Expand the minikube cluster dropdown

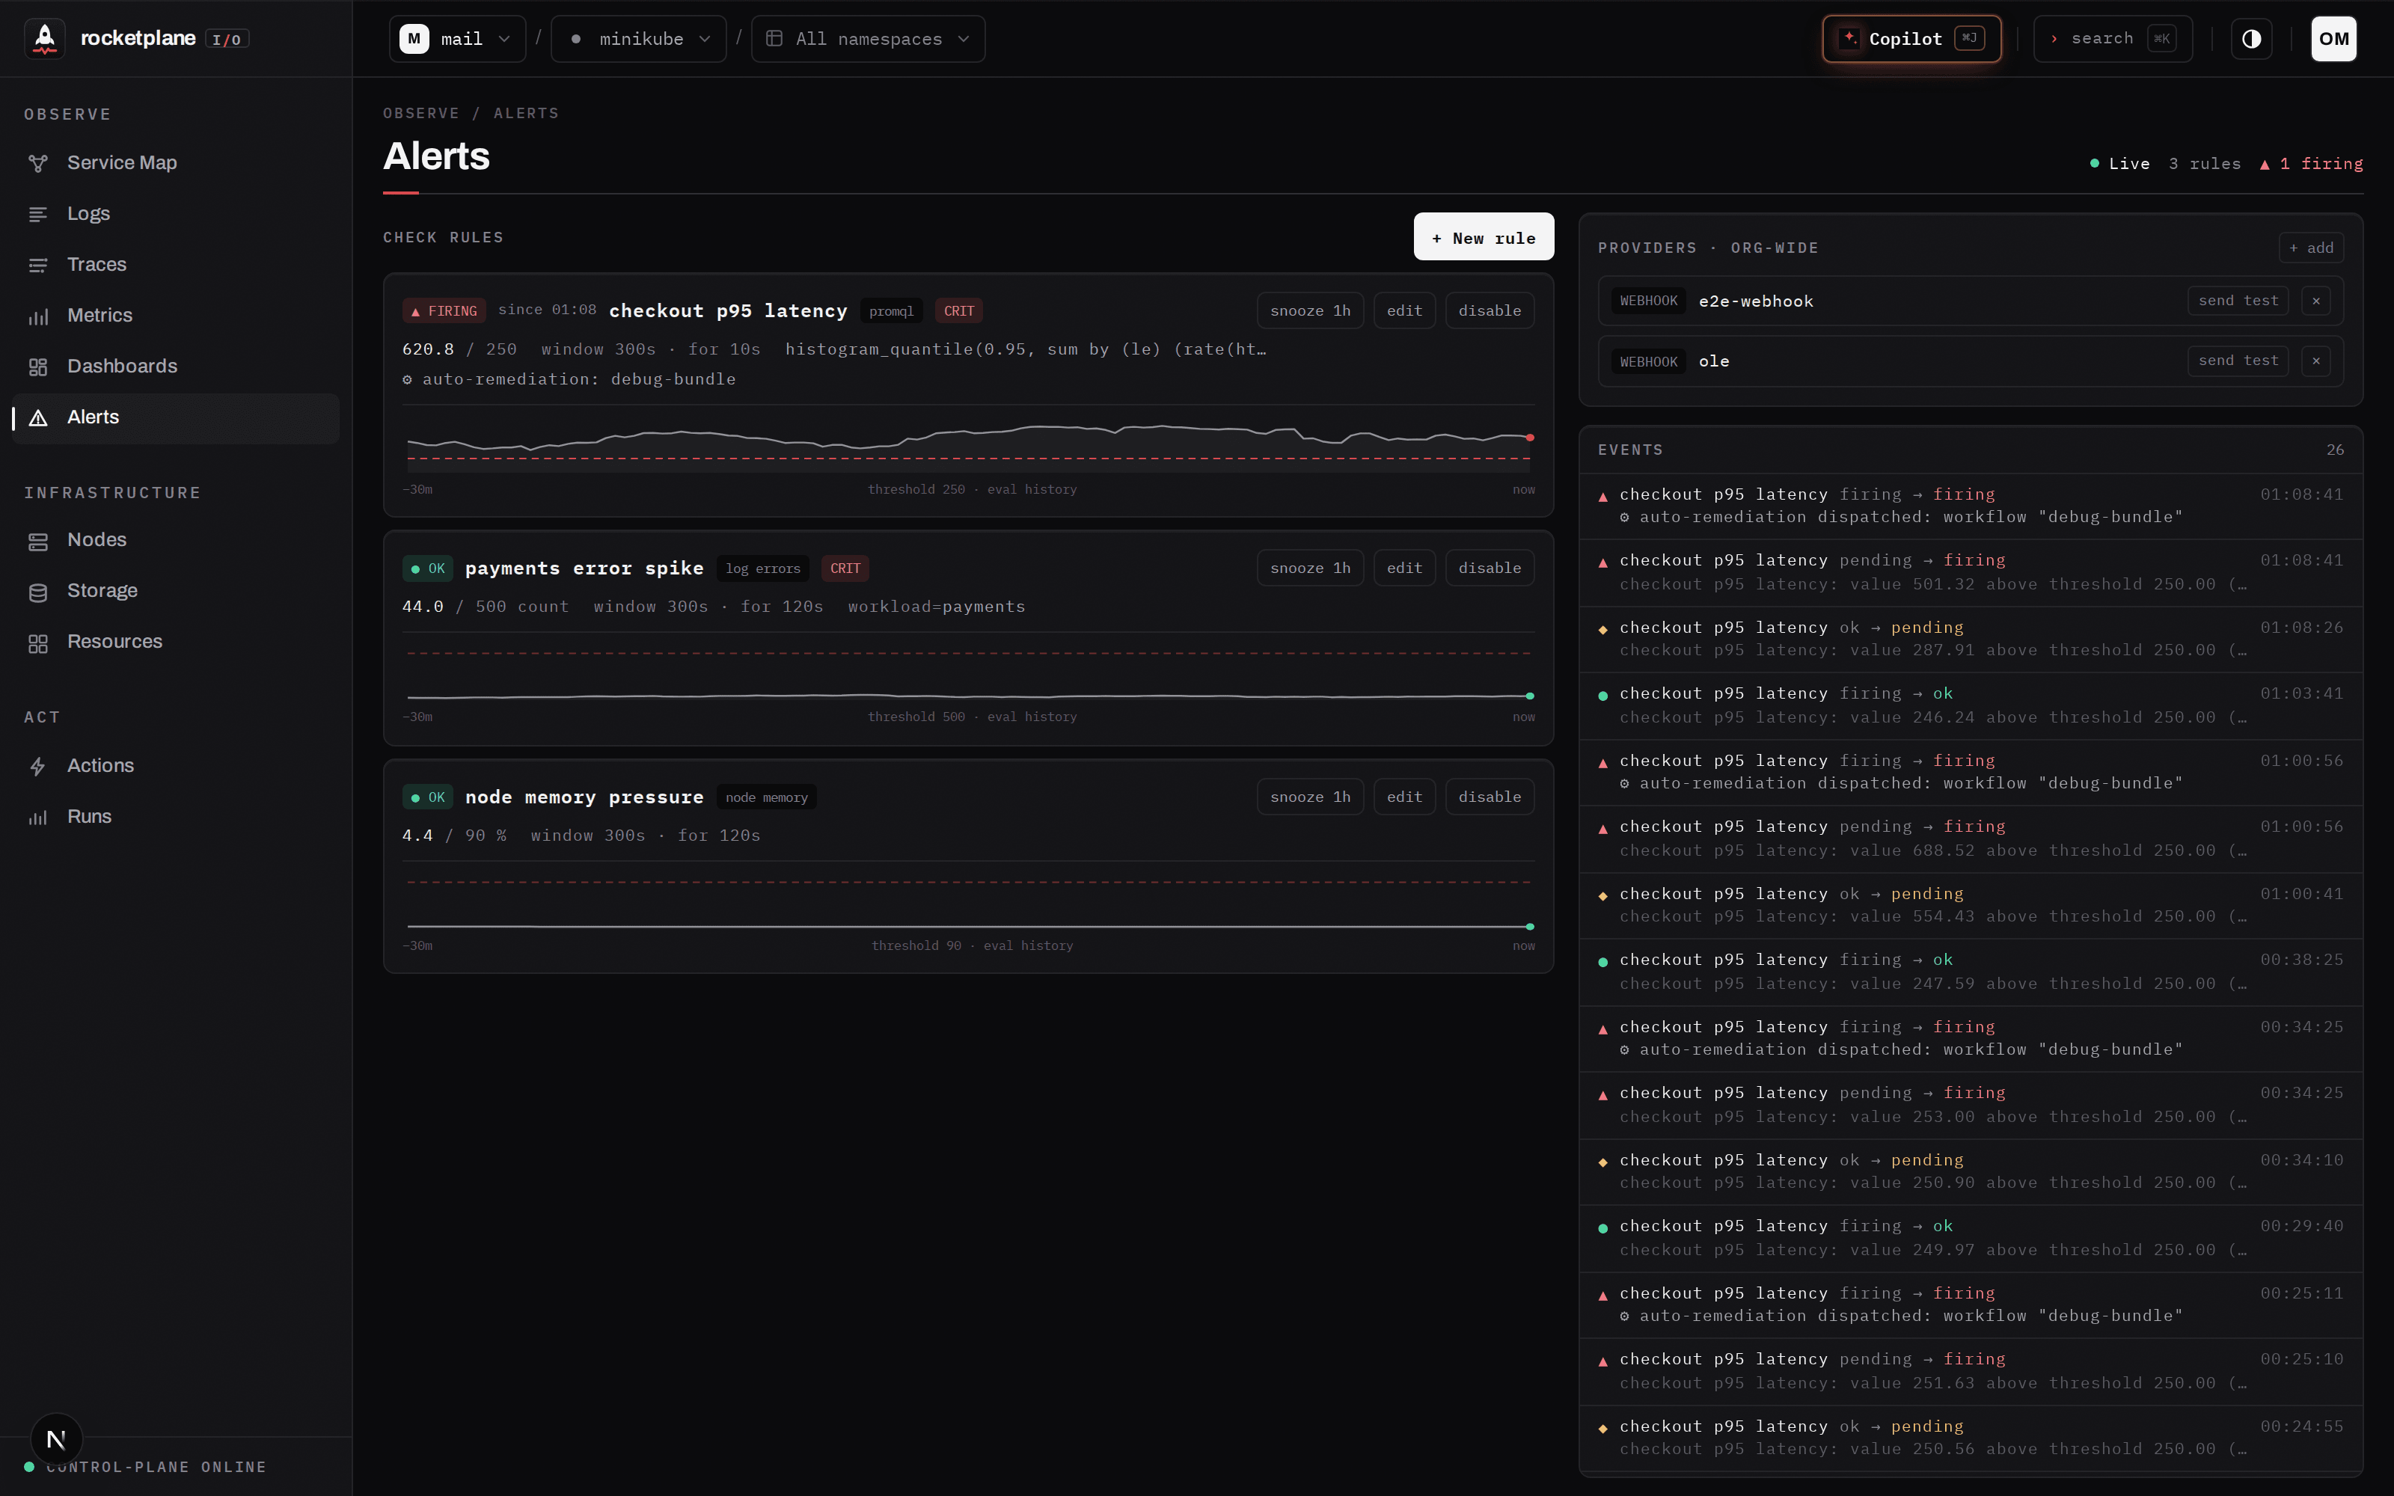638,39
